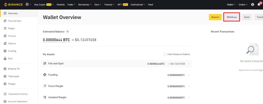263x104 pixels.
Task: Expand Fiat and Spot row chevron
Action: click(x=189, y=64)
